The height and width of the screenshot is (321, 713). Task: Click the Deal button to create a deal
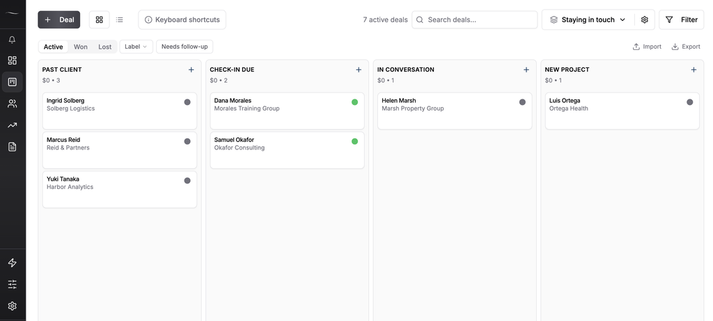click(59, 19)
